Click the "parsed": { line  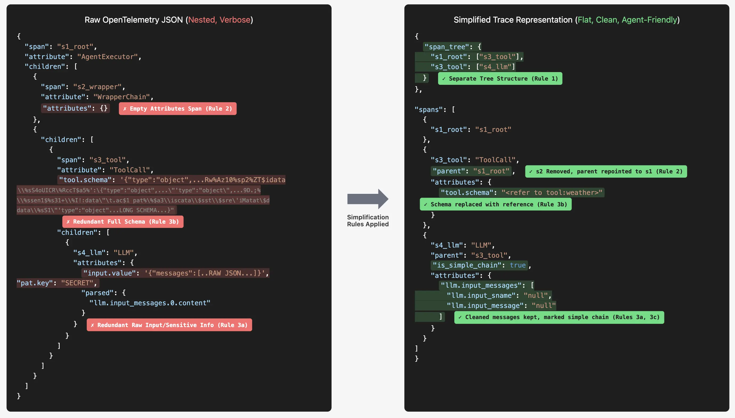(x=104, y=292)
